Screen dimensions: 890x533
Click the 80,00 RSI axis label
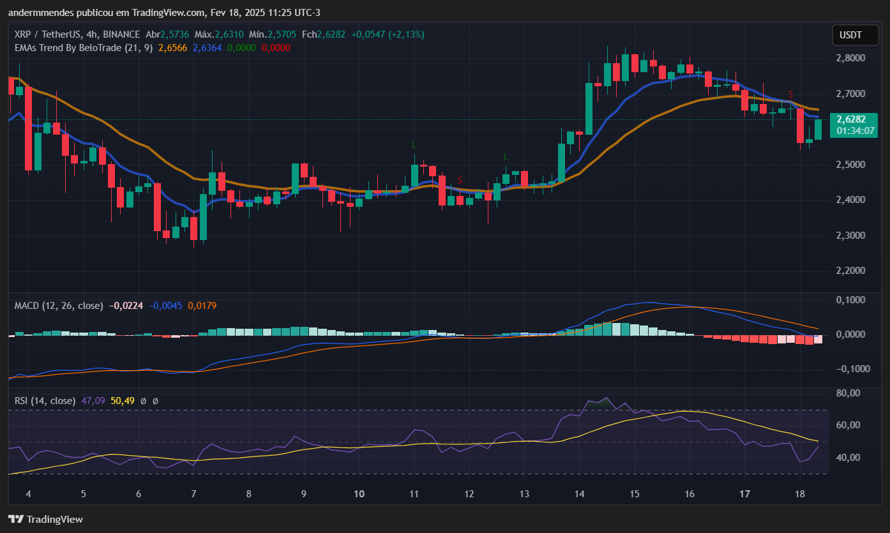849,393
